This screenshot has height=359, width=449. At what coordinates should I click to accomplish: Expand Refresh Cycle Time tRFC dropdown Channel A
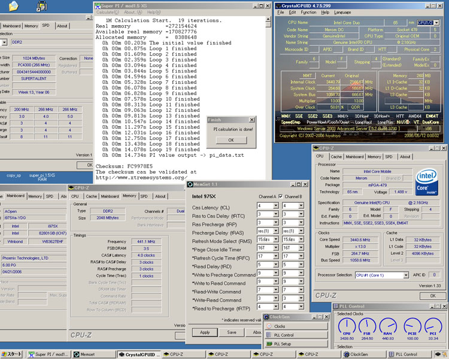pyautogui.click(x=275, y=256)
